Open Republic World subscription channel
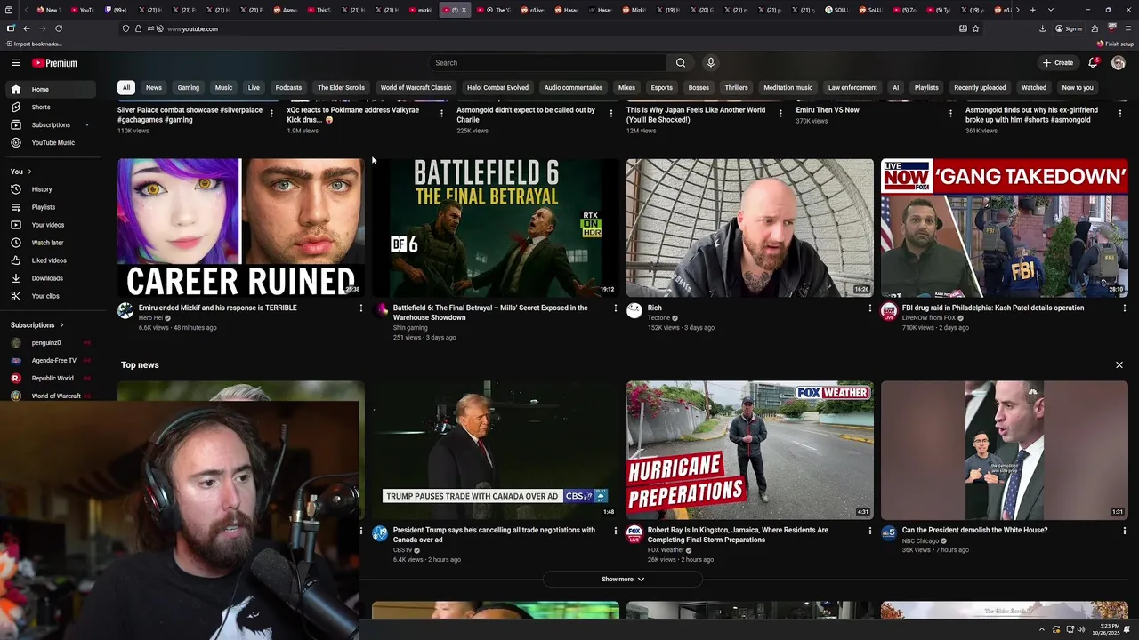 (49, 378)
